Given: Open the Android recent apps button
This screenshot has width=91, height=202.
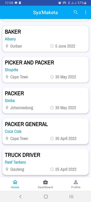Looking at the screenshot, I should tap(71, 196).
